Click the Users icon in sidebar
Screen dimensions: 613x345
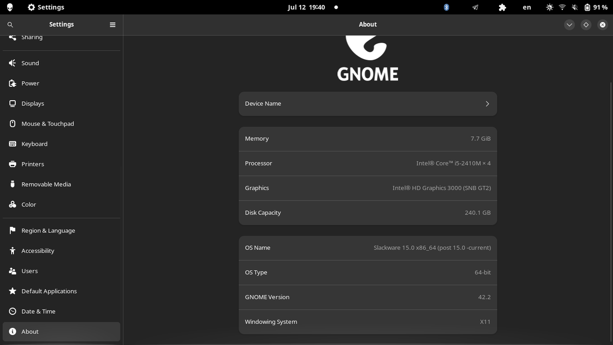pos(12,271)
